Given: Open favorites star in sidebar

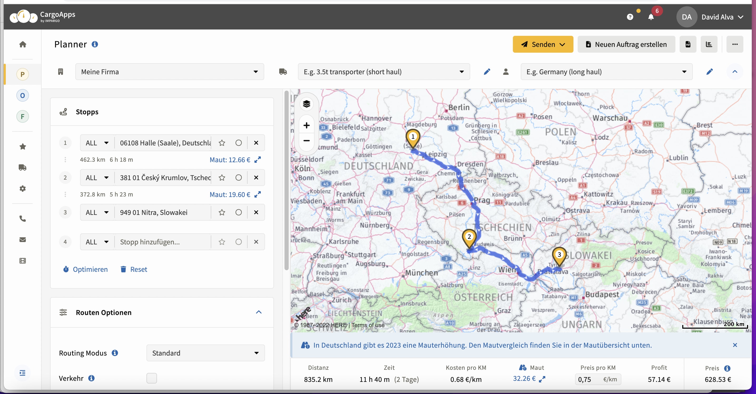Looking at the screenshot, I should point(23,146).
